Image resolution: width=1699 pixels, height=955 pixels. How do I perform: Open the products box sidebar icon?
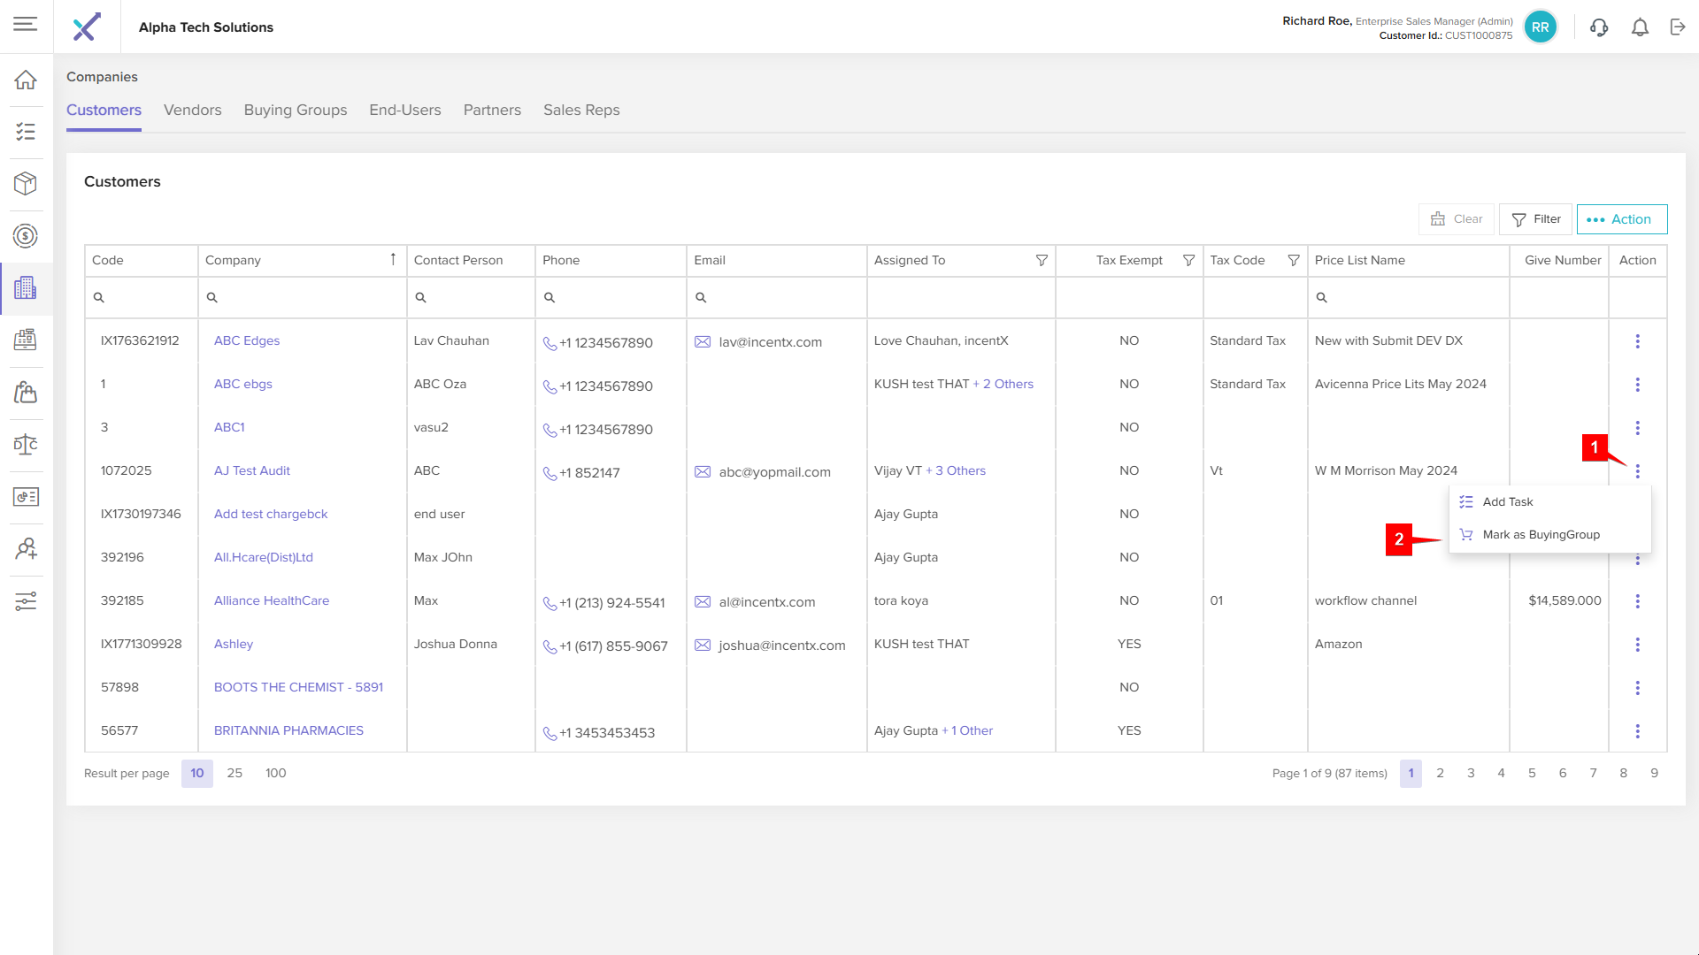[x=26, y=184]
